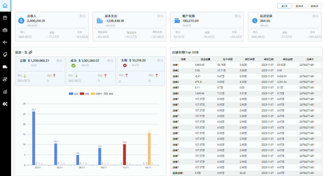Click the yen currency exchange sidebar icon
Screen dimensions: 323x176
5,79
